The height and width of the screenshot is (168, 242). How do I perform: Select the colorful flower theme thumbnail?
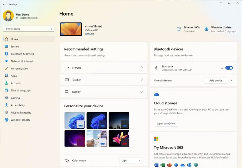point(119,138)
